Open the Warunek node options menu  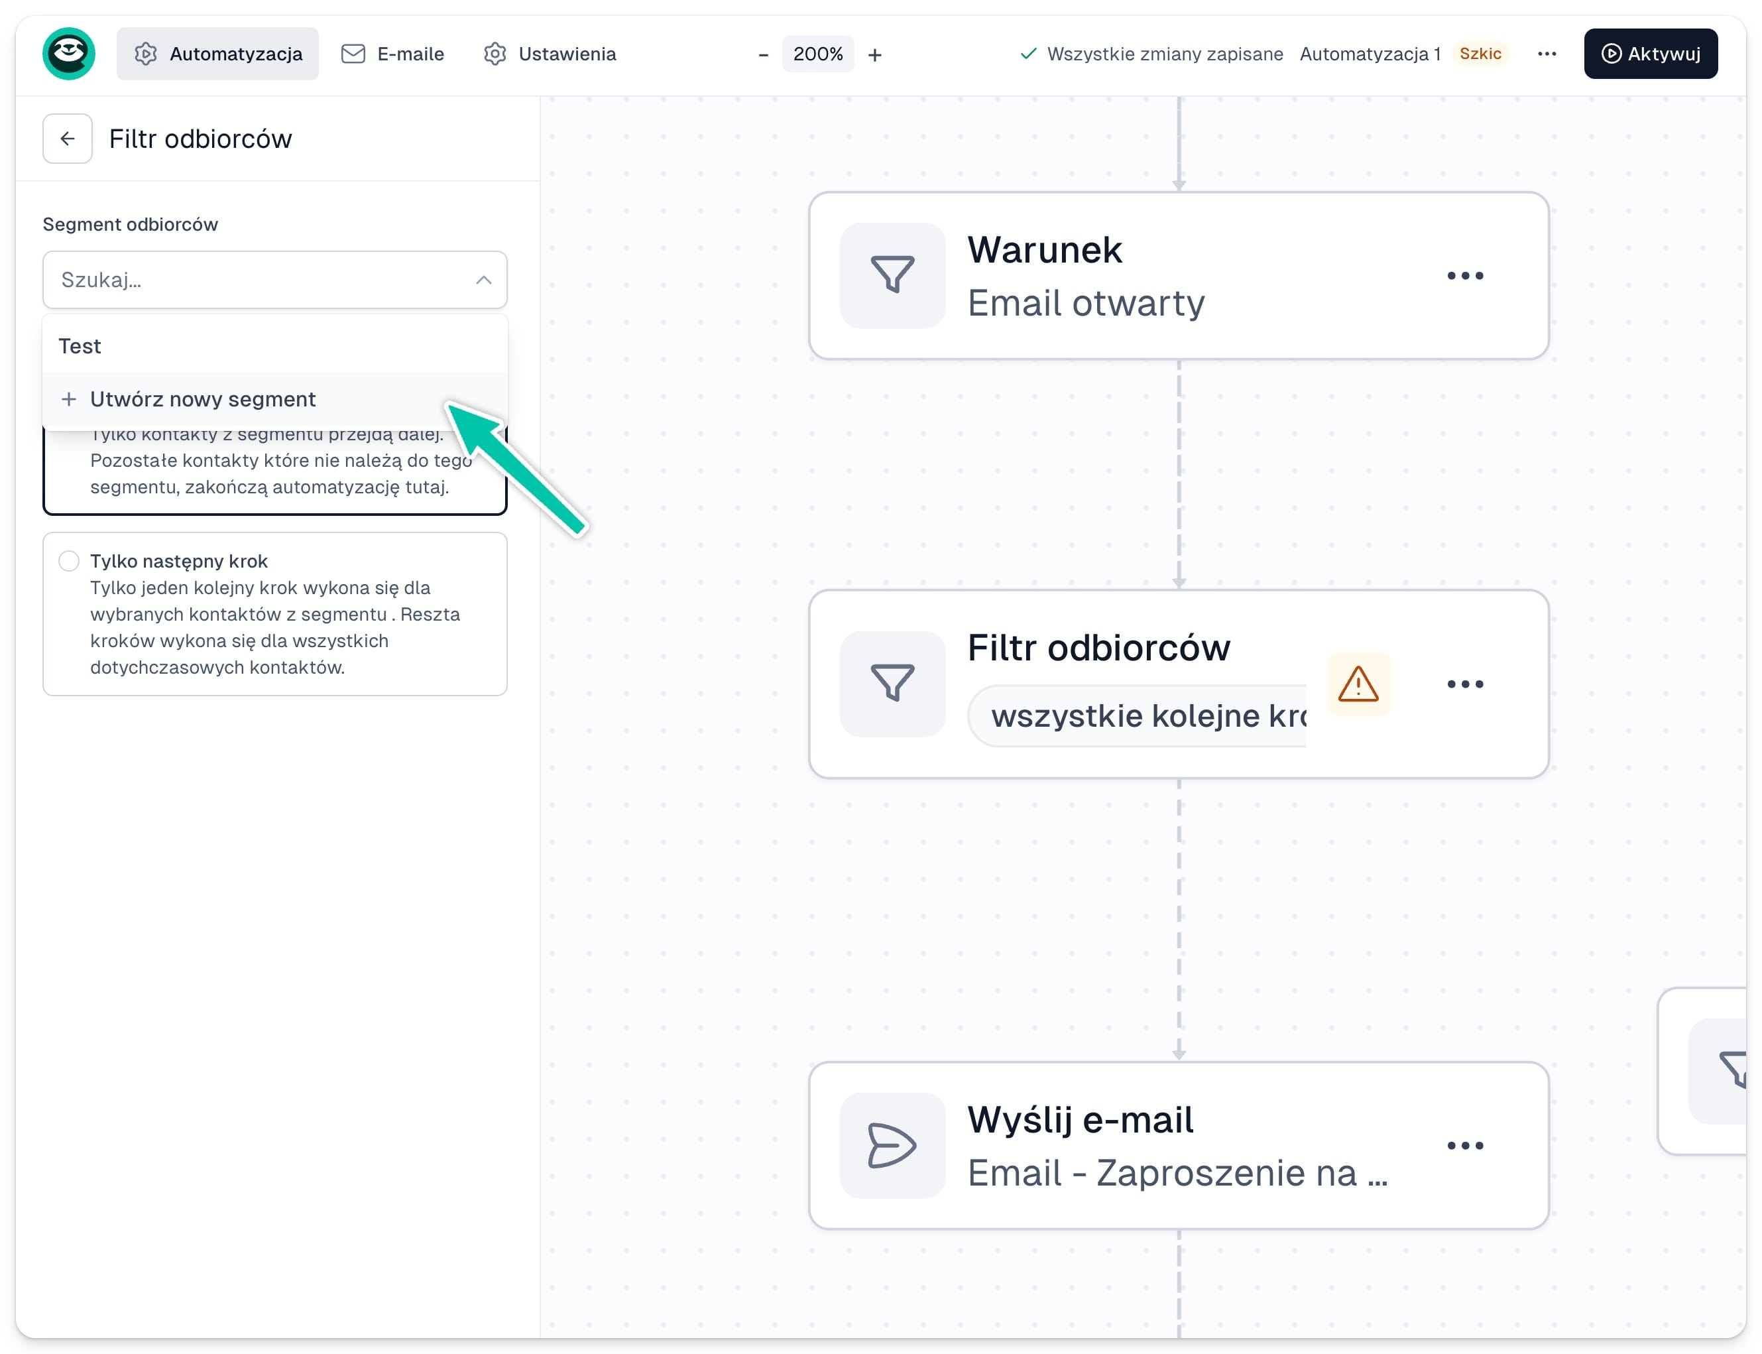tap(1465, 276)
